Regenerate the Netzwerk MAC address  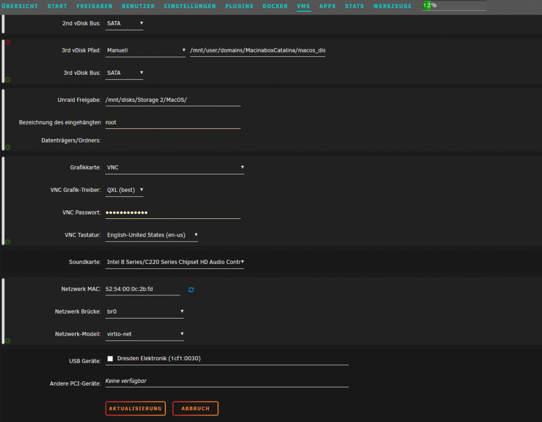191,290
